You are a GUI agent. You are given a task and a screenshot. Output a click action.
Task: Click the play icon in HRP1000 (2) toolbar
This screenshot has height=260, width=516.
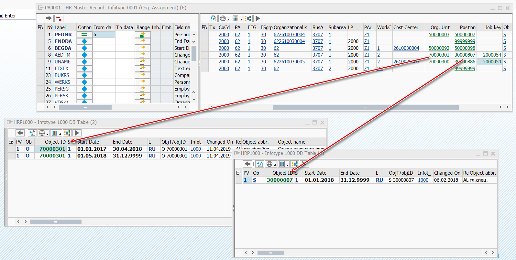pos(77,133)
